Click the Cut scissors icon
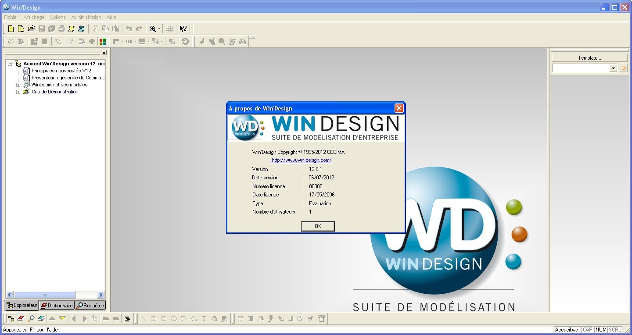This screenshot has height=335, width=632. 95,29
